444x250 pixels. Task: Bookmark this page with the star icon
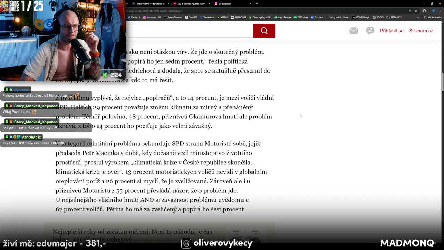click(416, 11)
